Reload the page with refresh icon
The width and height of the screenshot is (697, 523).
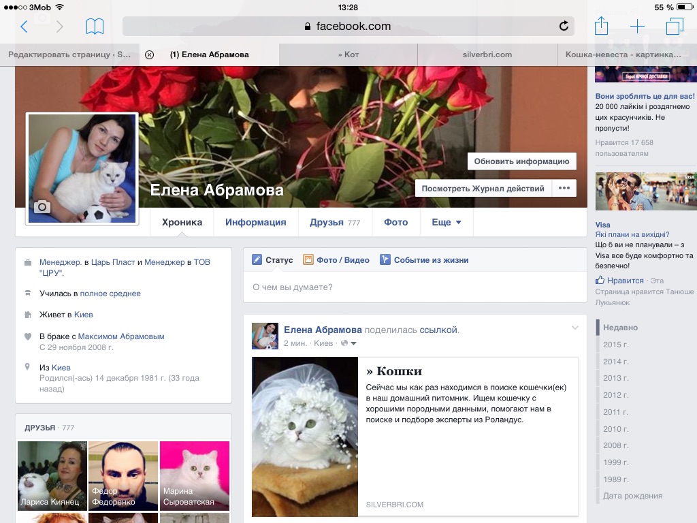[x=564, y=27]
